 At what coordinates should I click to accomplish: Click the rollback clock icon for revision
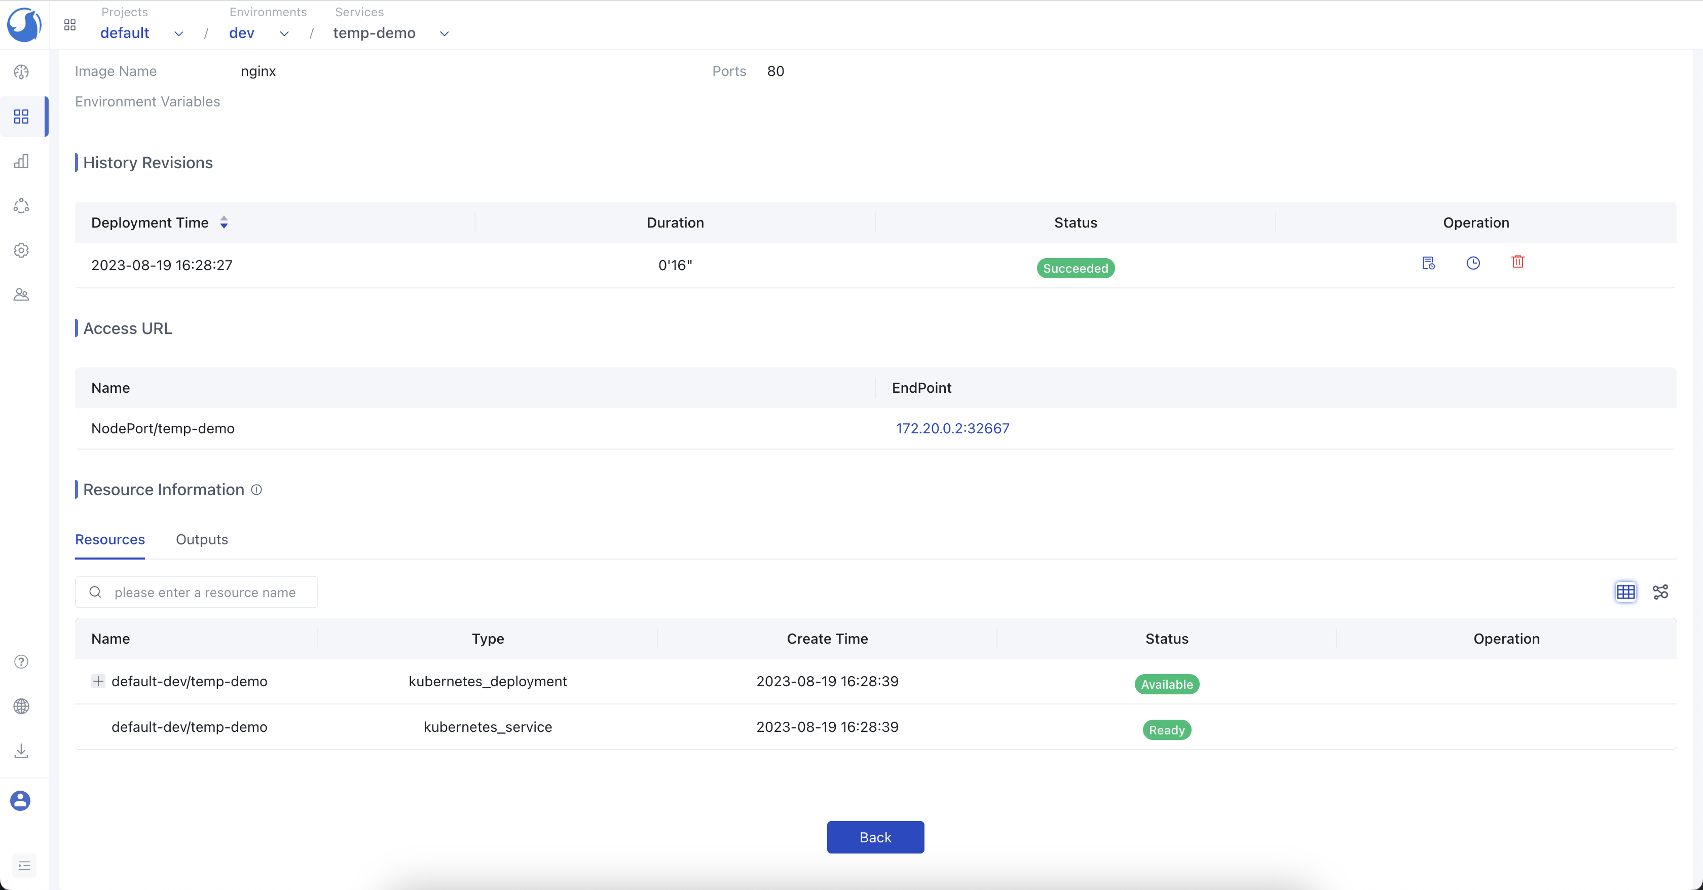(x=1473, y=263)
